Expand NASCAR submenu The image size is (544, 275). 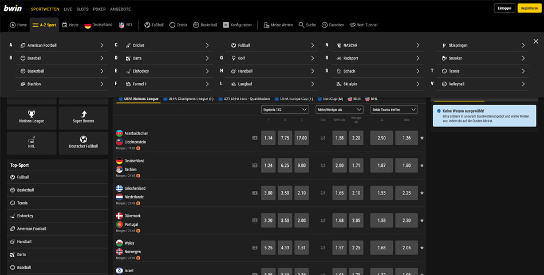[x=418, y=45]
